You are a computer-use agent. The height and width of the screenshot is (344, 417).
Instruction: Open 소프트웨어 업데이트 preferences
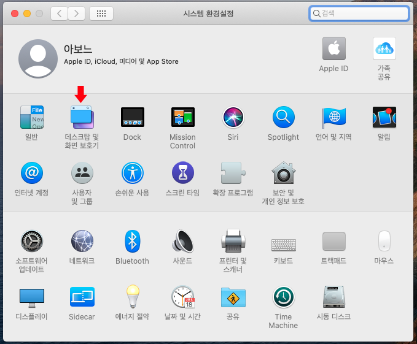pos(32,241)
